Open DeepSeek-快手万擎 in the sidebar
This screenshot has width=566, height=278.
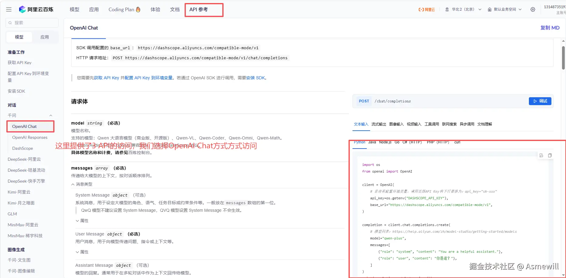(x=26, y=181)
